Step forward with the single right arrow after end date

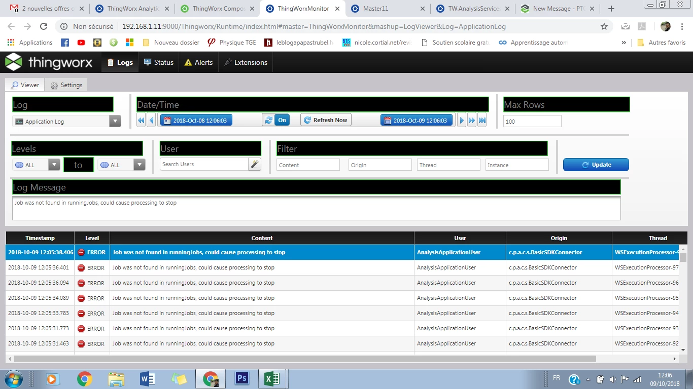click(x=462, y=121)
